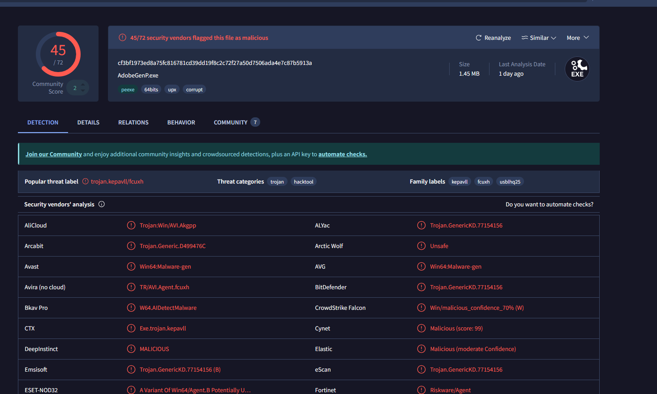Click the Fortinet detection warning icon

[421, 390]
